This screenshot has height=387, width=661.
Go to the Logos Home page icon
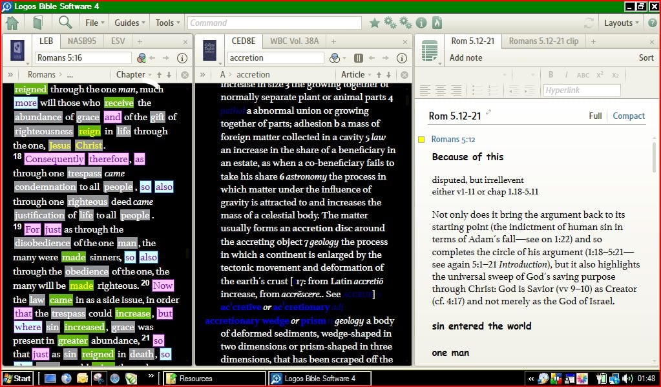point(13,23)
